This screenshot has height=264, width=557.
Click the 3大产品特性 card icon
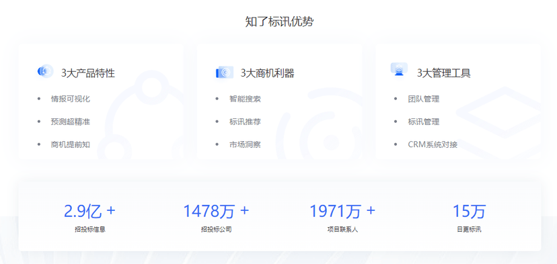click(46, 71)
